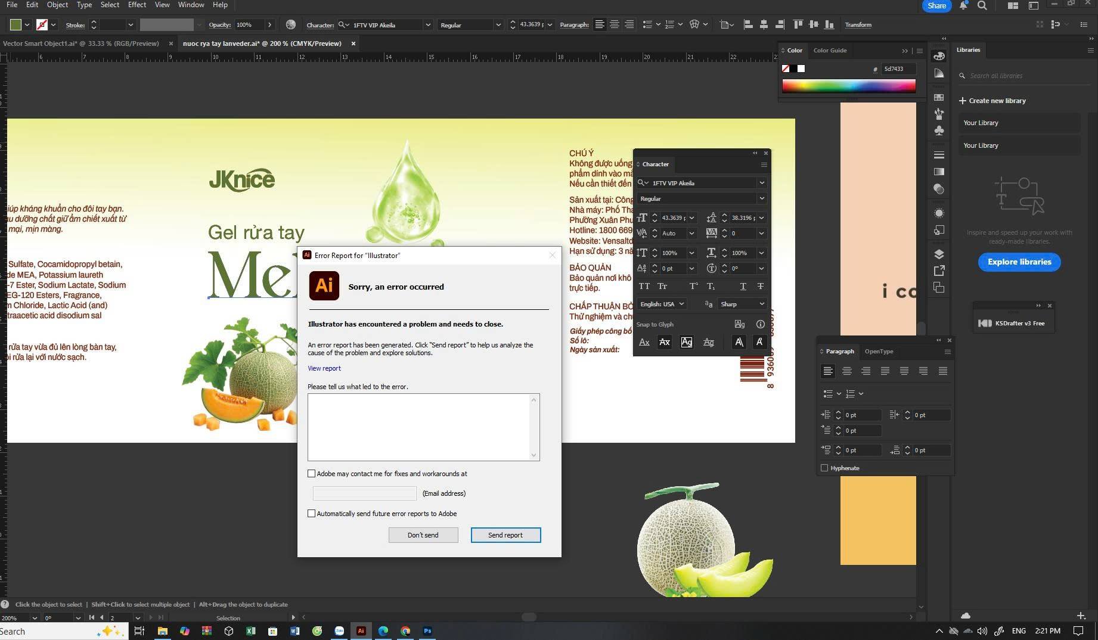
Task: Open font style Regular dropdown in Character panel
Action: click(x=761, y=198)
